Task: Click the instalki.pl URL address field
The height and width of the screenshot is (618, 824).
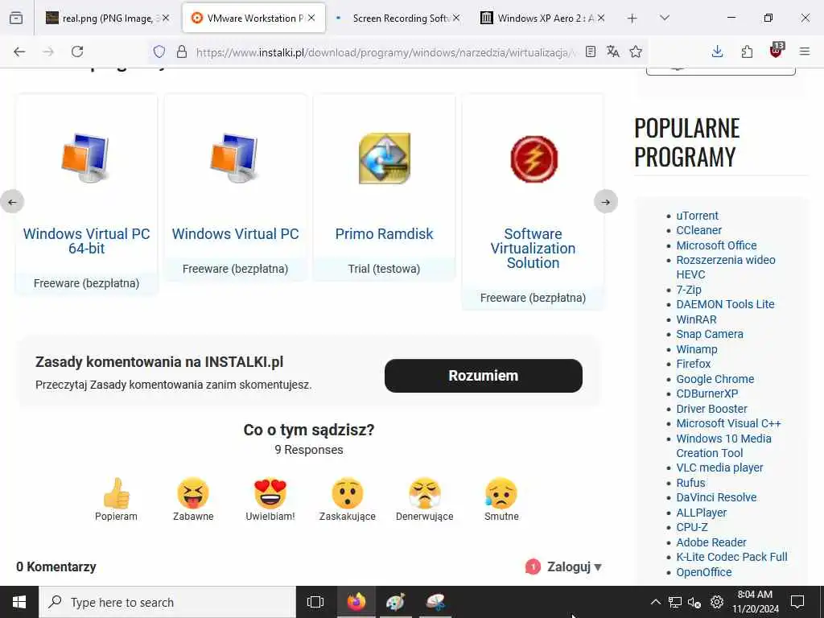Action: [385, 52]
